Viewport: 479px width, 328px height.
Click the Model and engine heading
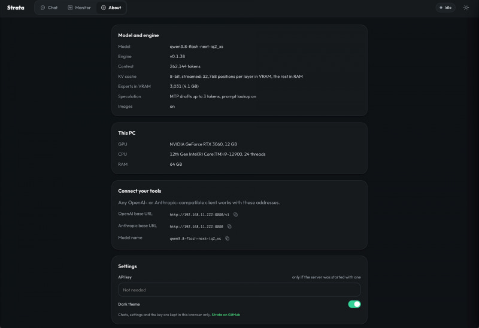(x=138, y=35)
